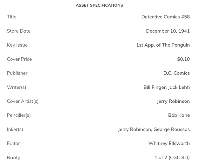Click Jerry Robinson in the Cover Artist row
Viewport: 198px width, 163px height.
[173, 101]
